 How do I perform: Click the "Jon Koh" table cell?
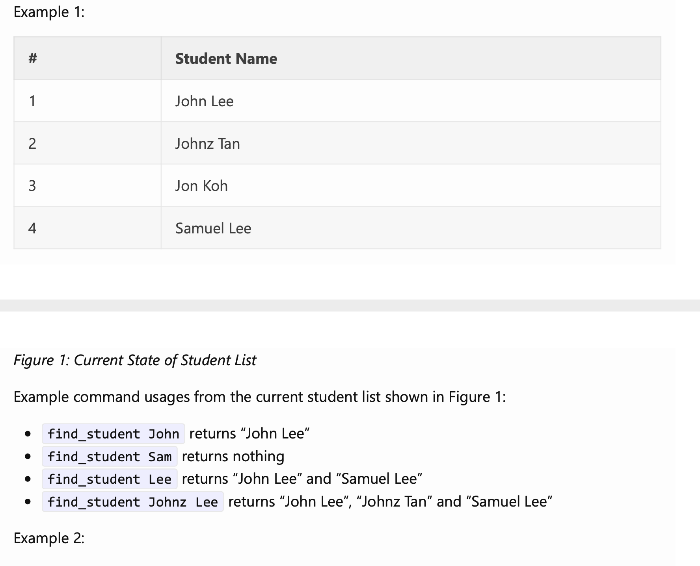click(201, 186)
